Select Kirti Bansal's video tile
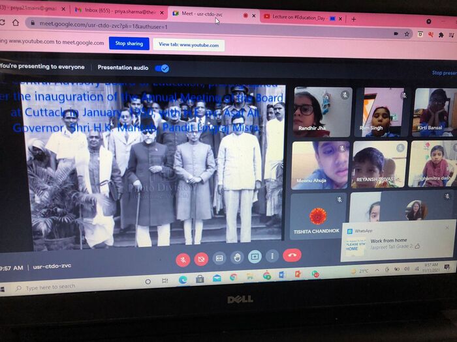457x342 pixels. [435, 112]
